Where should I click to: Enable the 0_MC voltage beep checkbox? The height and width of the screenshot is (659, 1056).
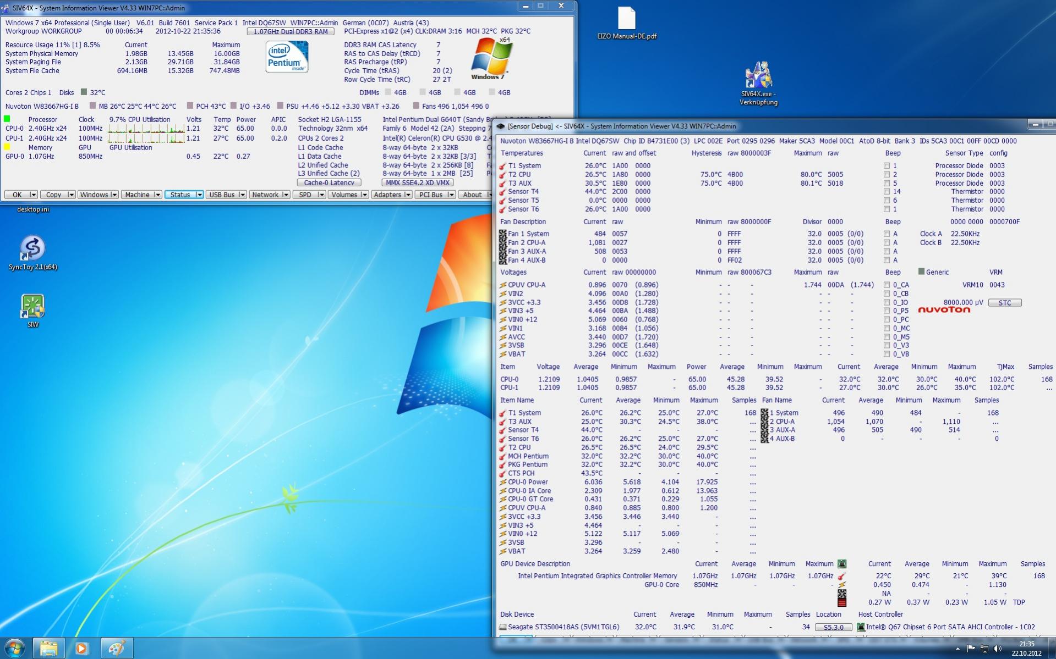(x=887, y=329)
